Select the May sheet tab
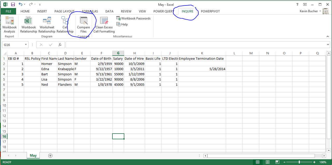This screenshot has width=332, height=165. [x=33, y=155]
